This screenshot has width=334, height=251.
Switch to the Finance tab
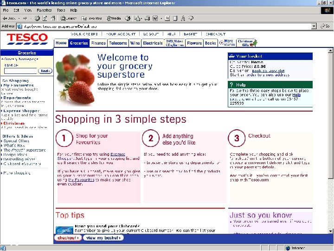pyautogui.click(x=98, y=43)
